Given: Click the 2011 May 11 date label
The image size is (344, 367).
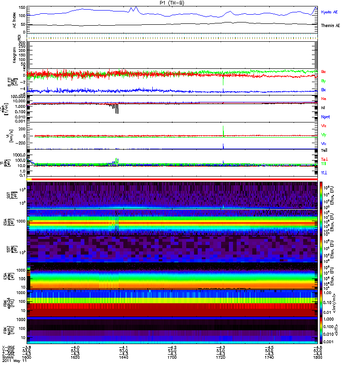Looking at the screenshot, I should (15, 361).
